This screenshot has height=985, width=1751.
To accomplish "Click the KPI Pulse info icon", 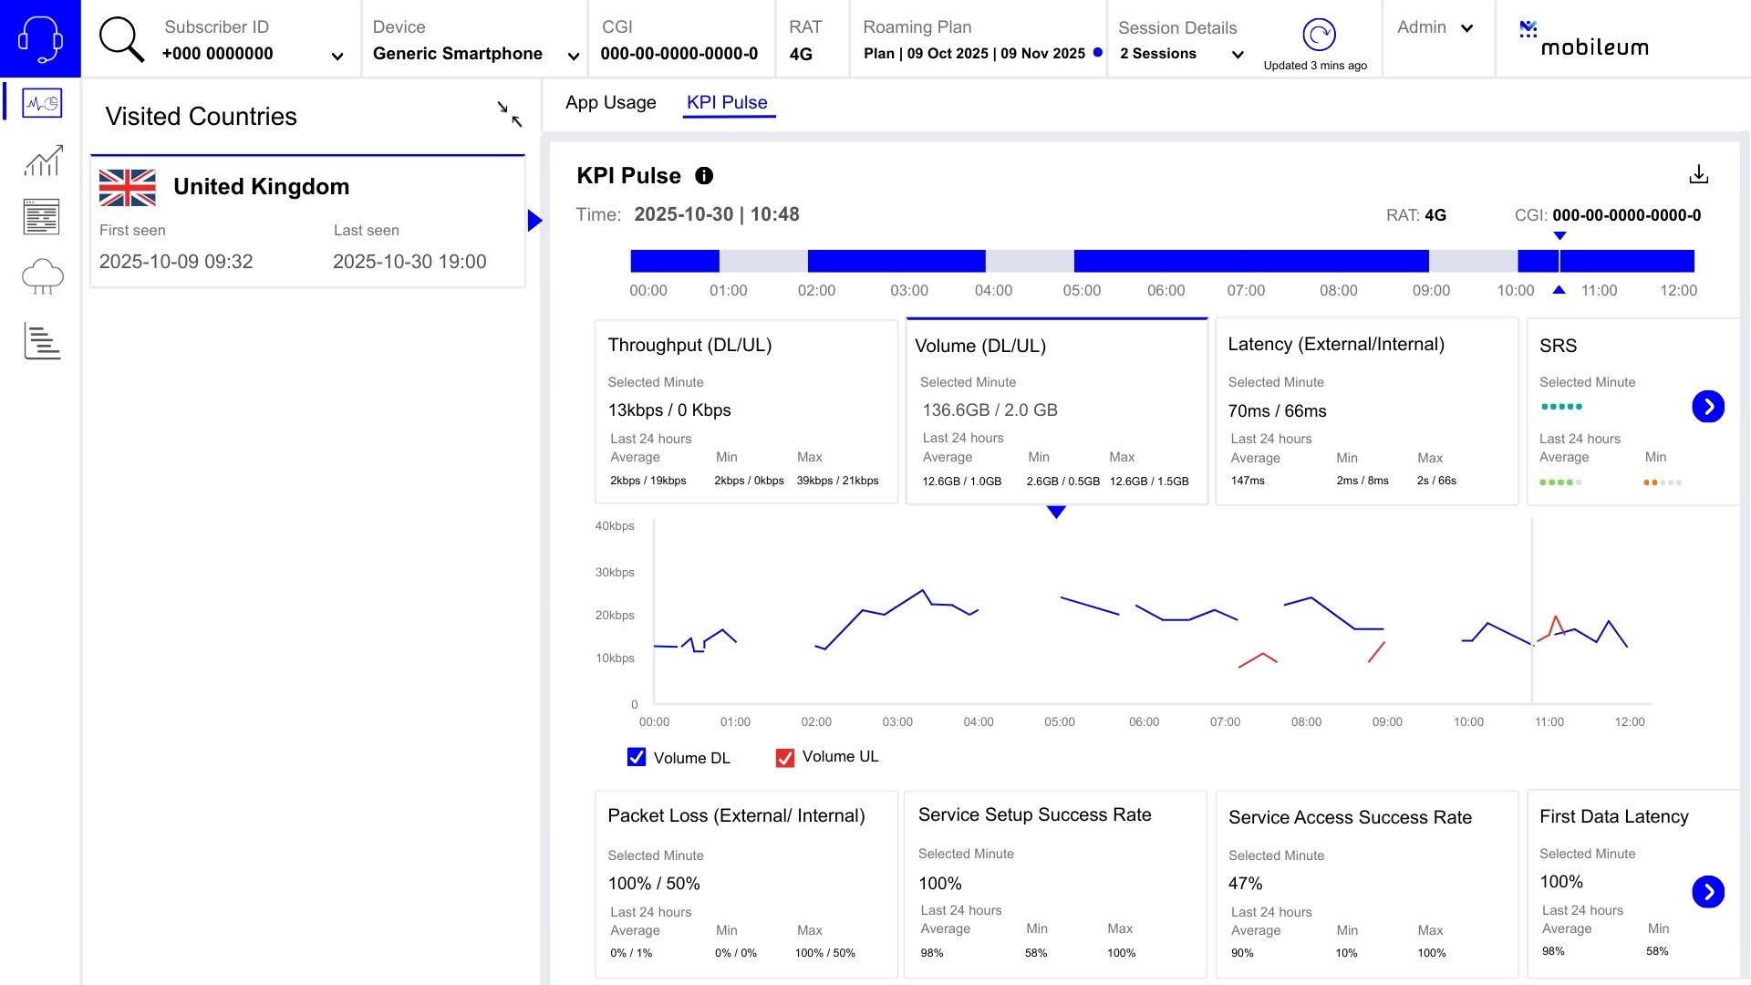I will (x=704, y=176).
